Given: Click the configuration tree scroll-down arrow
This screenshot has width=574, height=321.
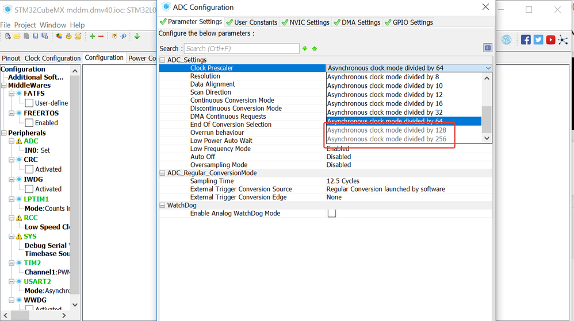Looking at the screenshot, I should pyautogui.click(x=75, y=304).
